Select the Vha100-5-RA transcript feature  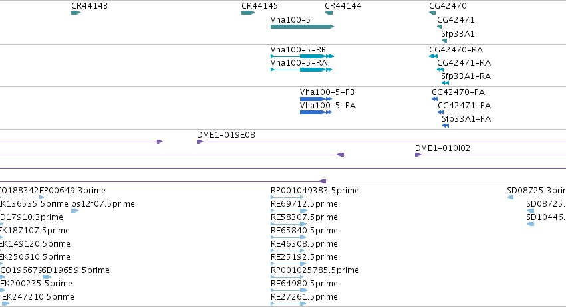point(301,70)
